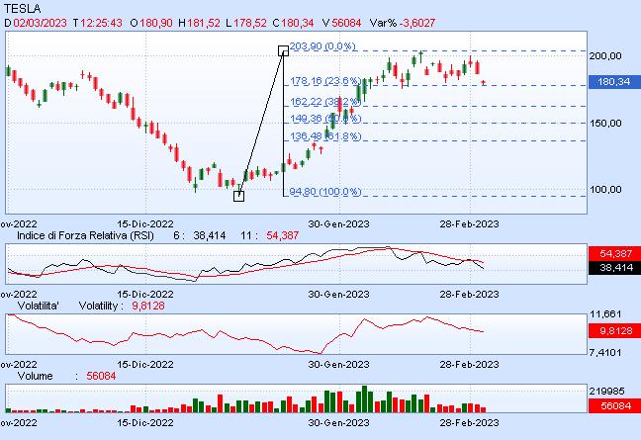Click the volume axis maximum 219985

coord(606,392)
